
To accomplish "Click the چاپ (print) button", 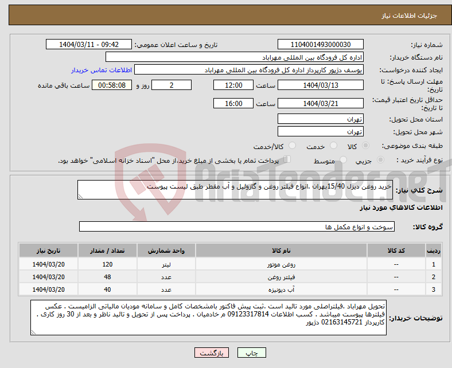I will point(251,353).
